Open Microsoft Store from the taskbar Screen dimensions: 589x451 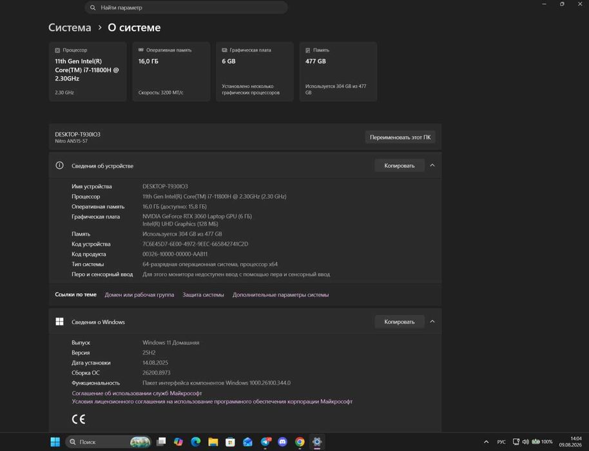coord(230,442)
